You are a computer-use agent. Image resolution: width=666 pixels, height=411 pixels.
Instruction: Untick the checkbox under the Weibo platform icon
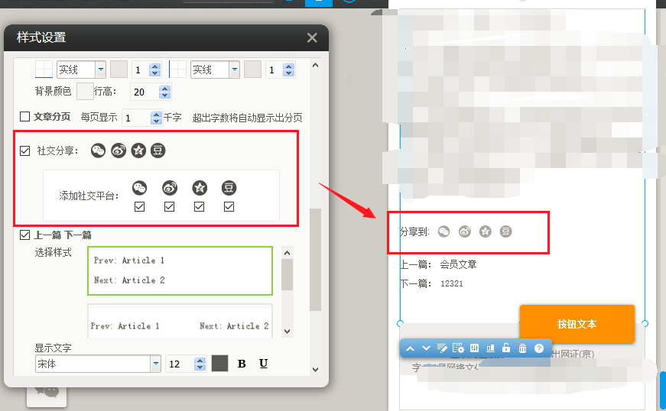coord(170,207)
